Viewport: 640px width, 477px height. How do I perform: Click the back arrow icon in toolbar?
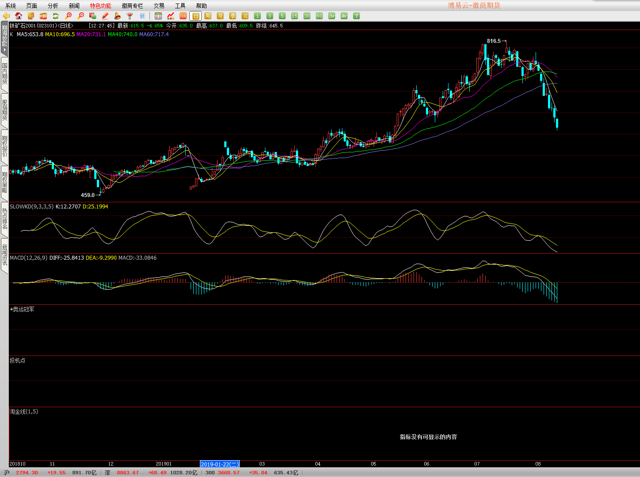pos(6,16)
